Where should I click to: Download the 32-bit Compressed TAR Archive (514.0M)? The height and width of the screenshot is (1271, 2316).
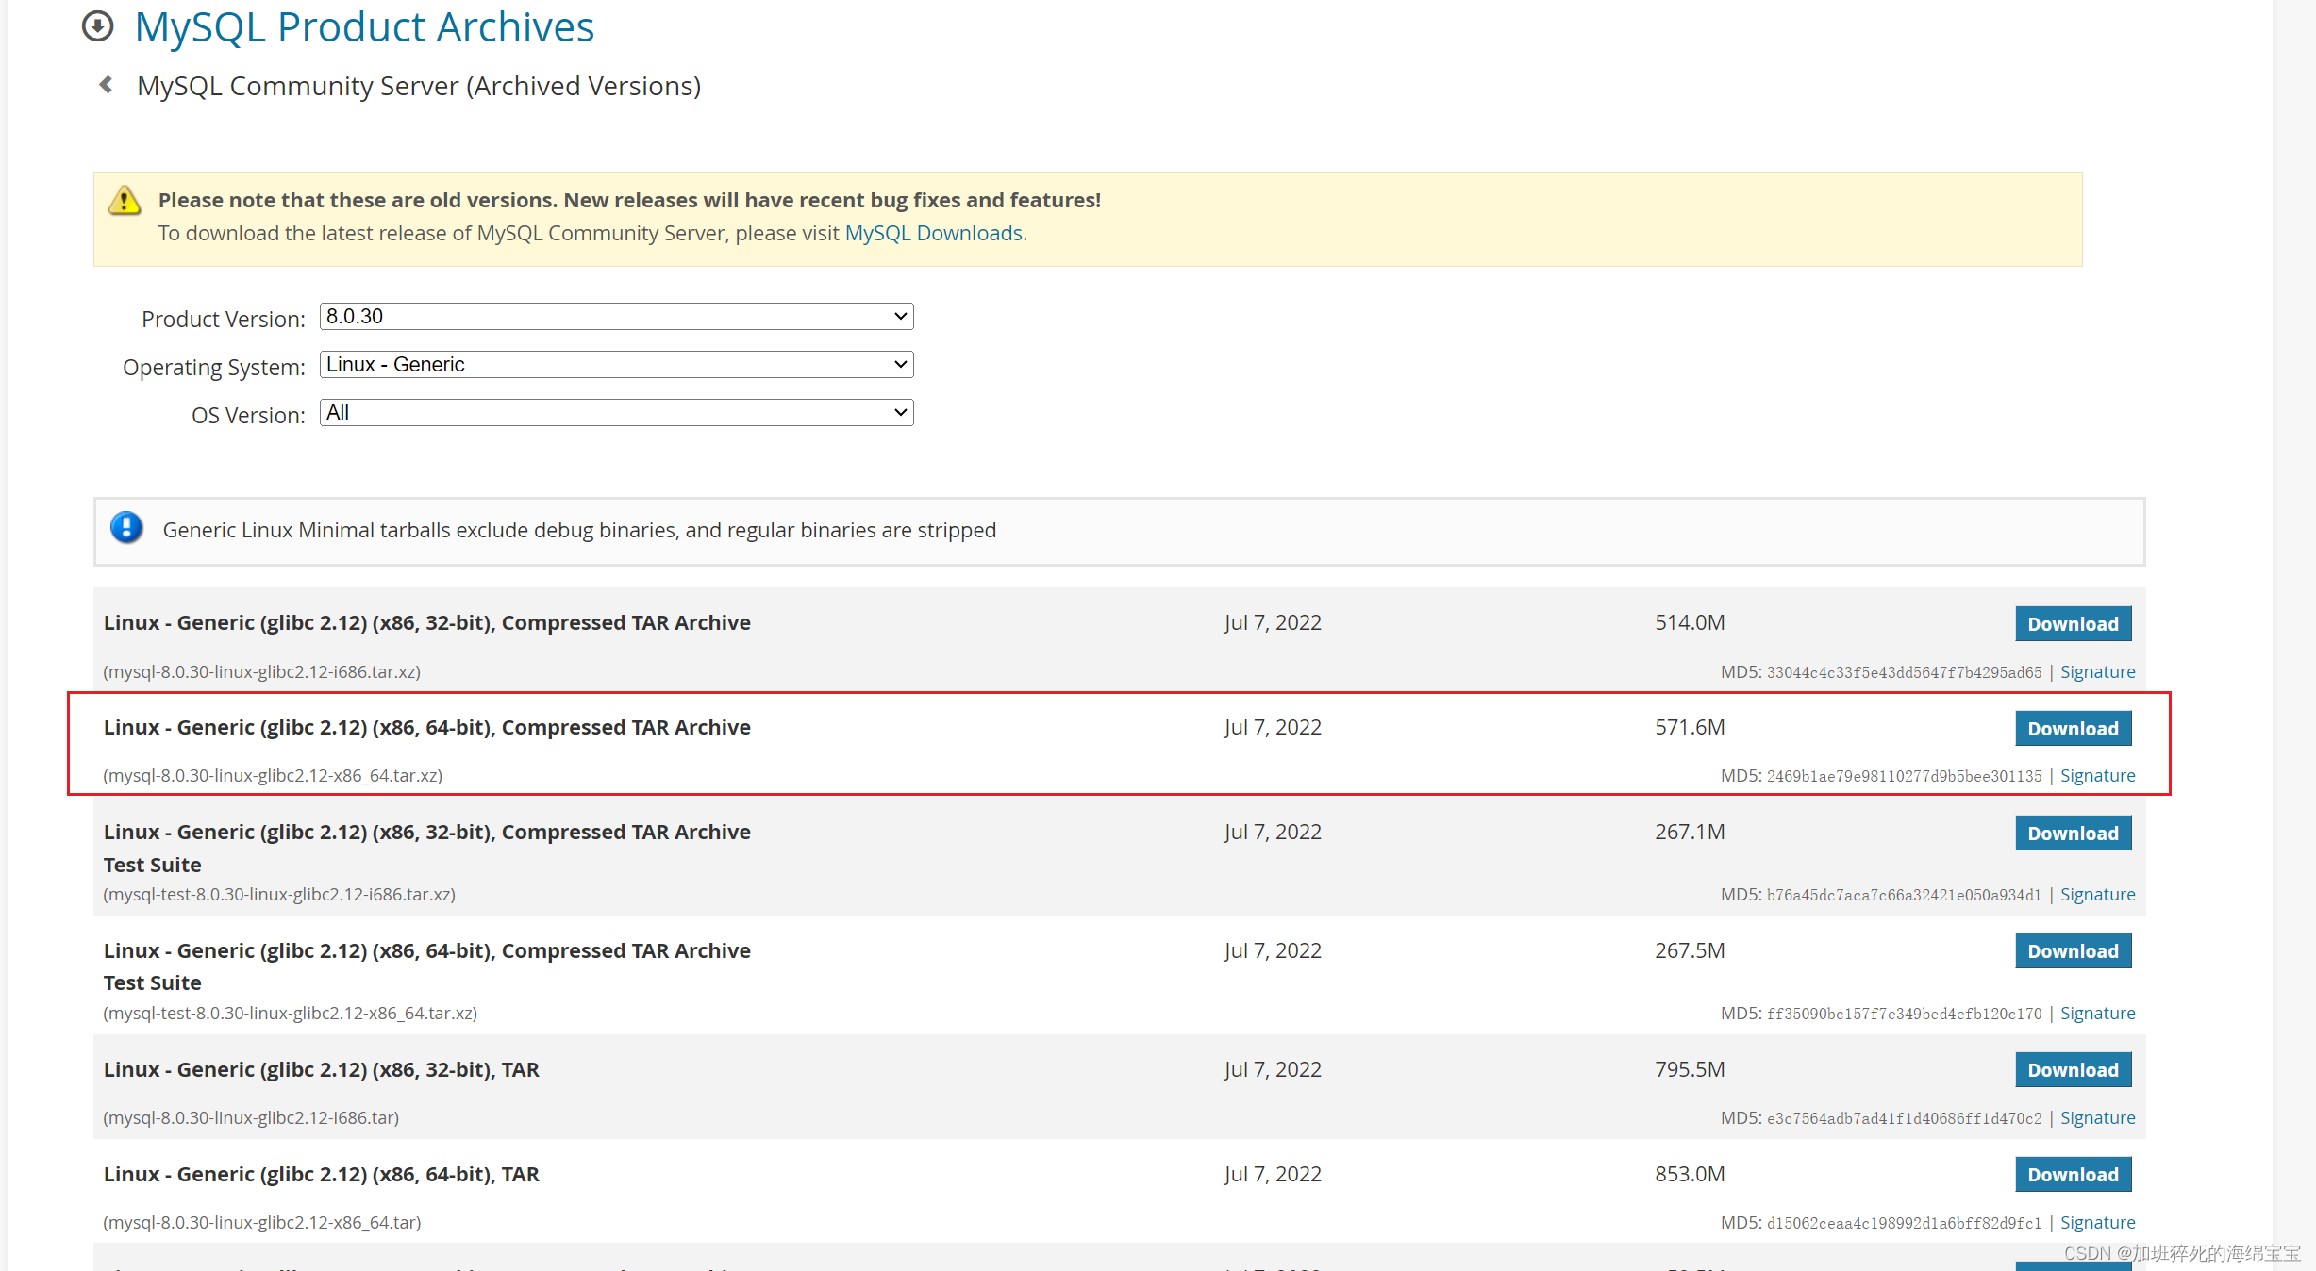click(x=2073, y=624)
